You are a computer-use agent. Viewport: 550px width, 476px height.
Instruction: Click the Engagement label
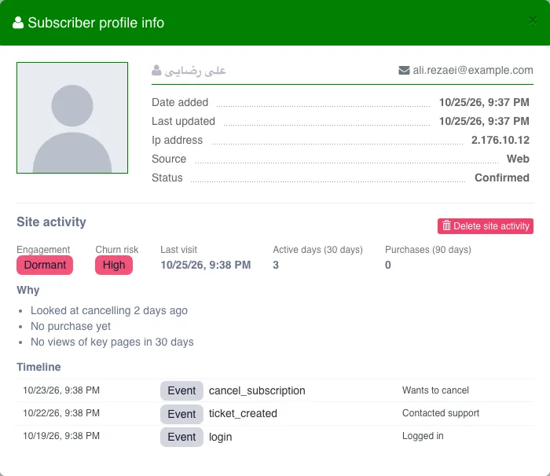43,250
